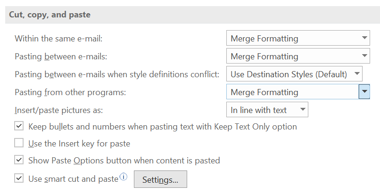Enable the "Use the Insert key for paste" checkbox

coord(19,143)
